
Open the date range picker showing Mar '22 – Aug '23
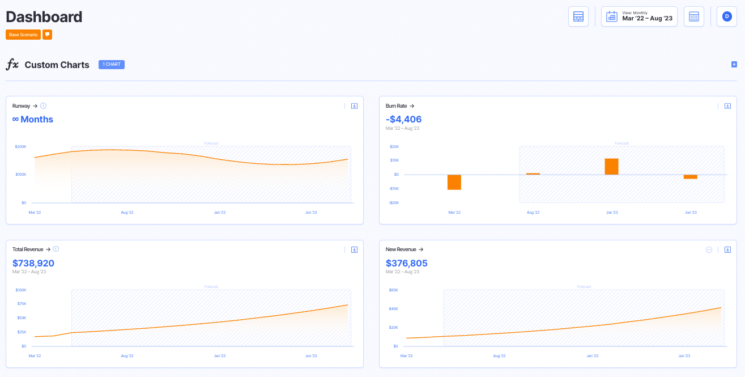pyautogui.click(x=639, y=16)
